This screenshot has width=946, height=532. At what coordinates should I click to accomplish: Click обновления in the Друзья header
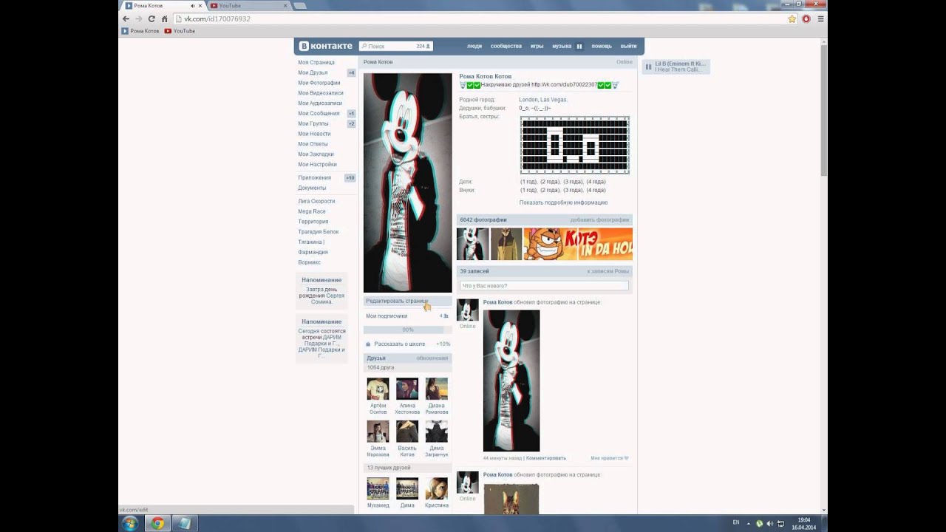(432, 358)
